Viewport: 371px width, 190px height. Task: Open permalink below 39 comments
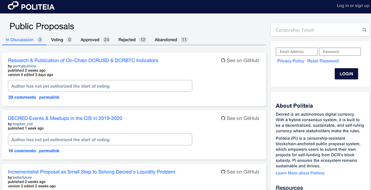pos(49,98)
